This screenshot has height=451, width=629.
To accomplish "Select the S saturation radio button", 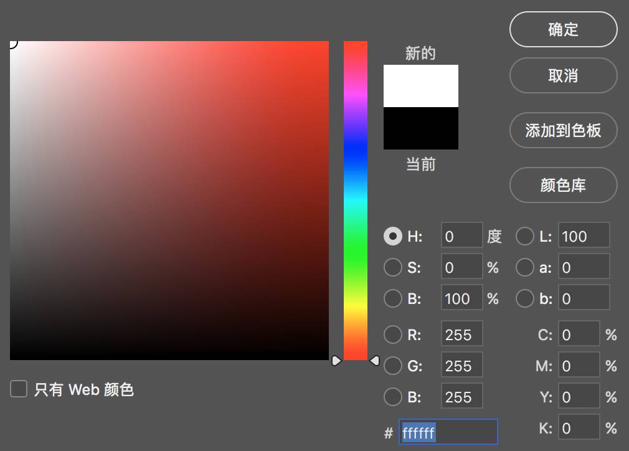I will [x=393, y=267].
